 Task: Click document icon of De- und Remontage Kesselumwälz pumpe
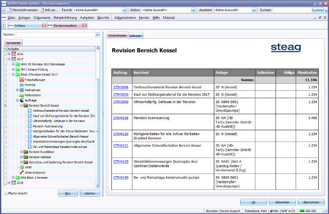pyautogui.click(x=30, y=147)
